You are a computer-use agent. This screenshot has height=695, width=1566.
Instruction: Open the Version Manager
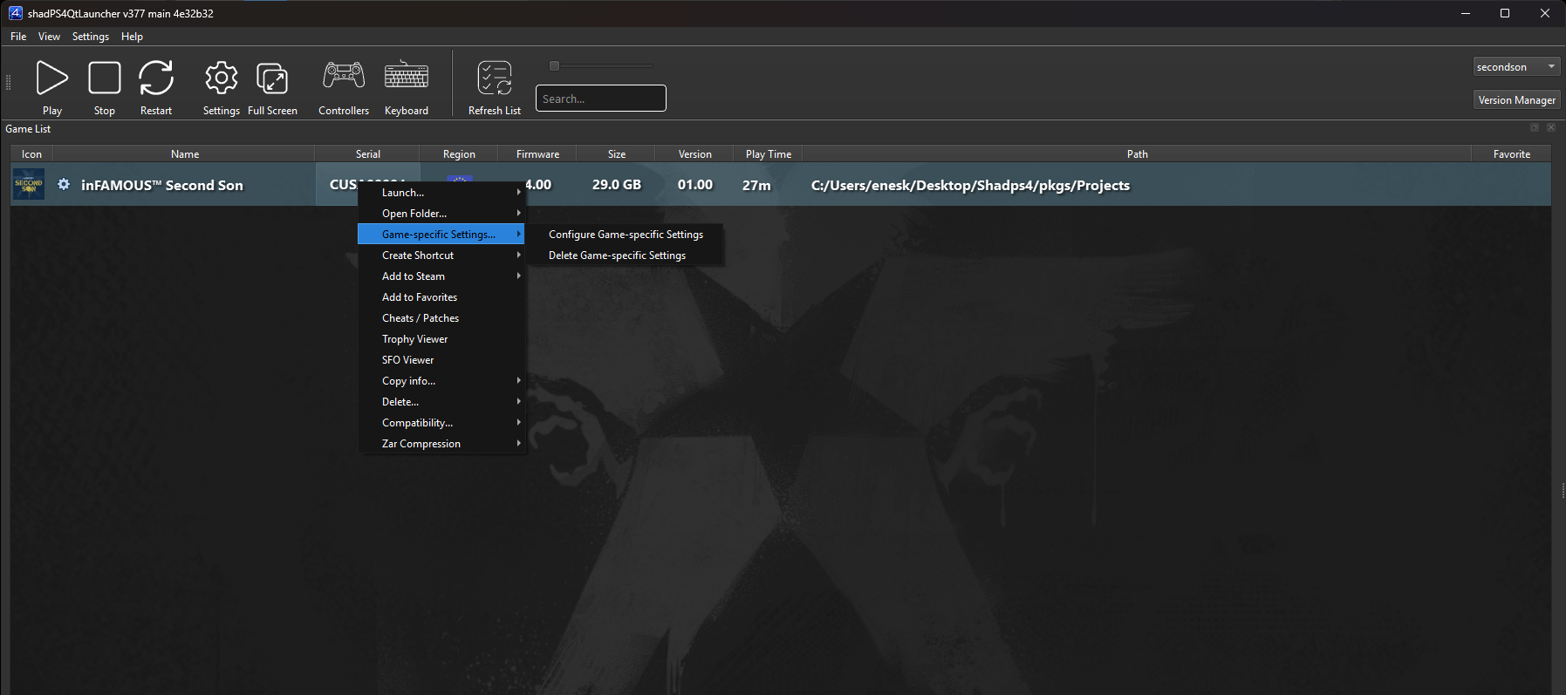1516,100
